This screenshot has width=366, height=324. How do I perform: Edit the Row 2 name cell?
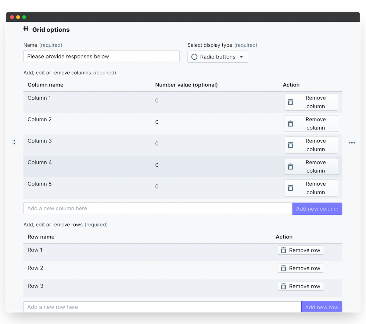point(35,268)
